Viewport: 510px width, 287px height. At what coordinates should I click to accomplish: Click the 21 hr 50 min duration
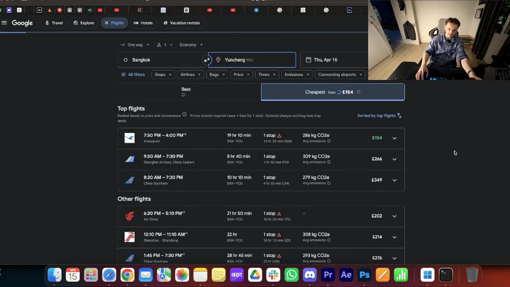[239, 213]
